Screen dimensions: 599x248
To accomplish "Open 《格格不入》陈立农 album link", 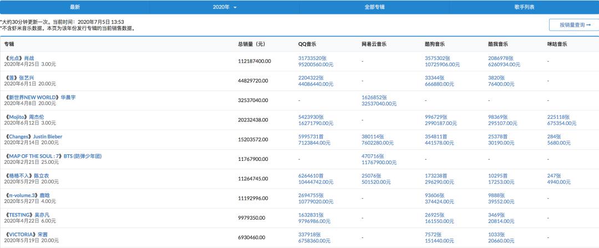I will 27,176.
